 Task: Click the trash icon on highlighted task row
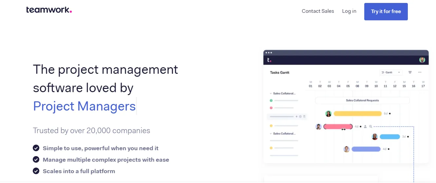pyautogui.click(x=304, y=116)
